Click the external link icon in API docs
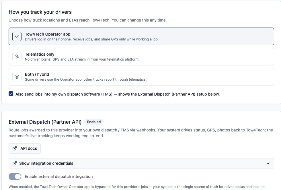 pos(15,148)
